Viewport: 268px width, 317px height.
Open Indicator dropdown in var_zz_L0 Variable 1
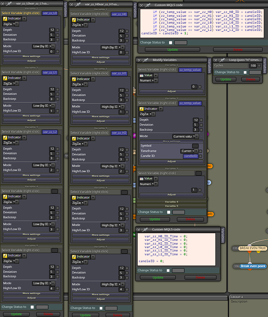(x=24, y=19)
